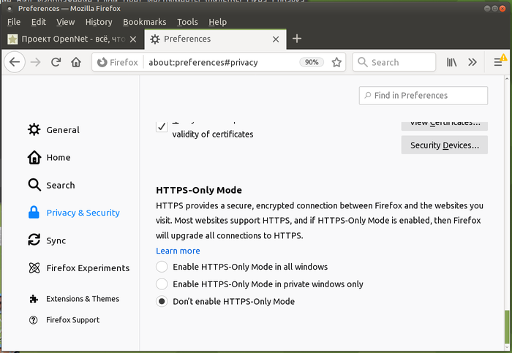
Task: Reload the current page
Action: (56, 63)
